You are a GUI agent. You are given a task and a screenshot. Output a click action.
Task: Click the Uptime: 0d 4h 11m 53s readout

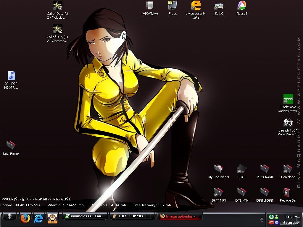click(x=20, y=205)
